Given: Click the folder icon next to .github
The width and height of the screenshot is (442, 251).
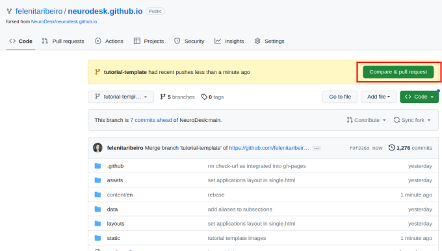Looking at the screenshot, I should click(x=97, y=166).
